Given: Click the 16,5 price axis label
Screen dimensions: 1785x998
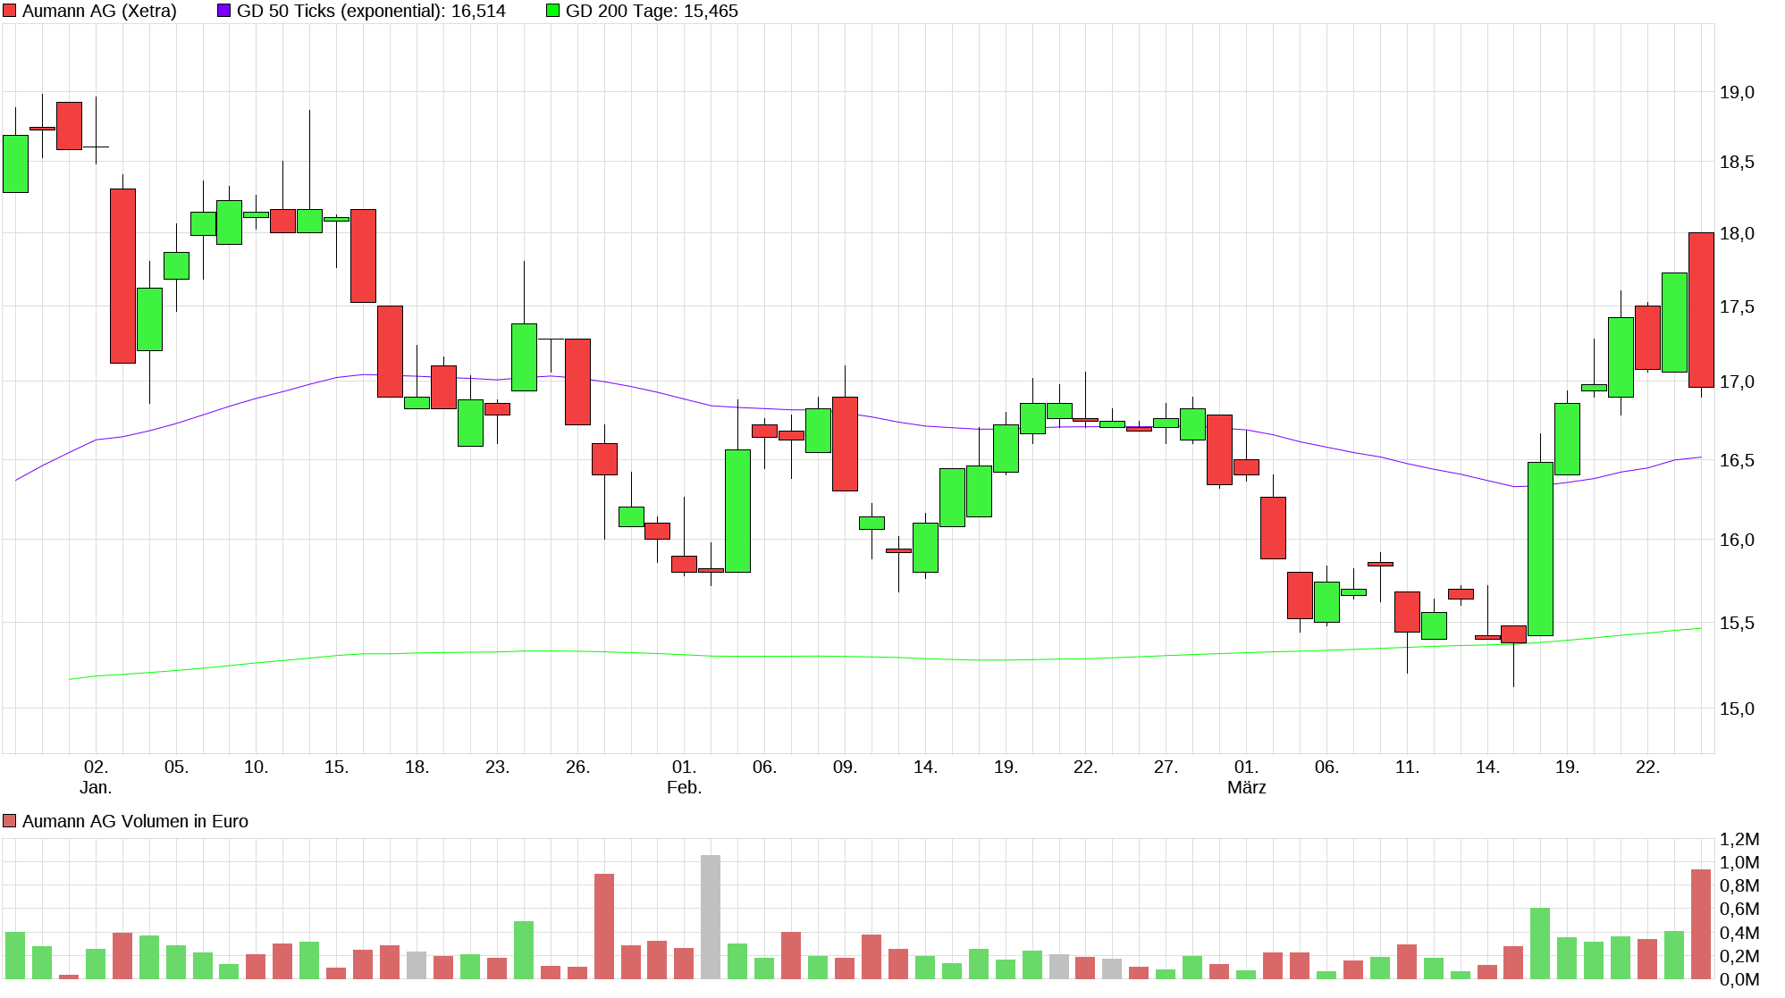Looking at the screenshot, I should click(x=1737, y=460).
